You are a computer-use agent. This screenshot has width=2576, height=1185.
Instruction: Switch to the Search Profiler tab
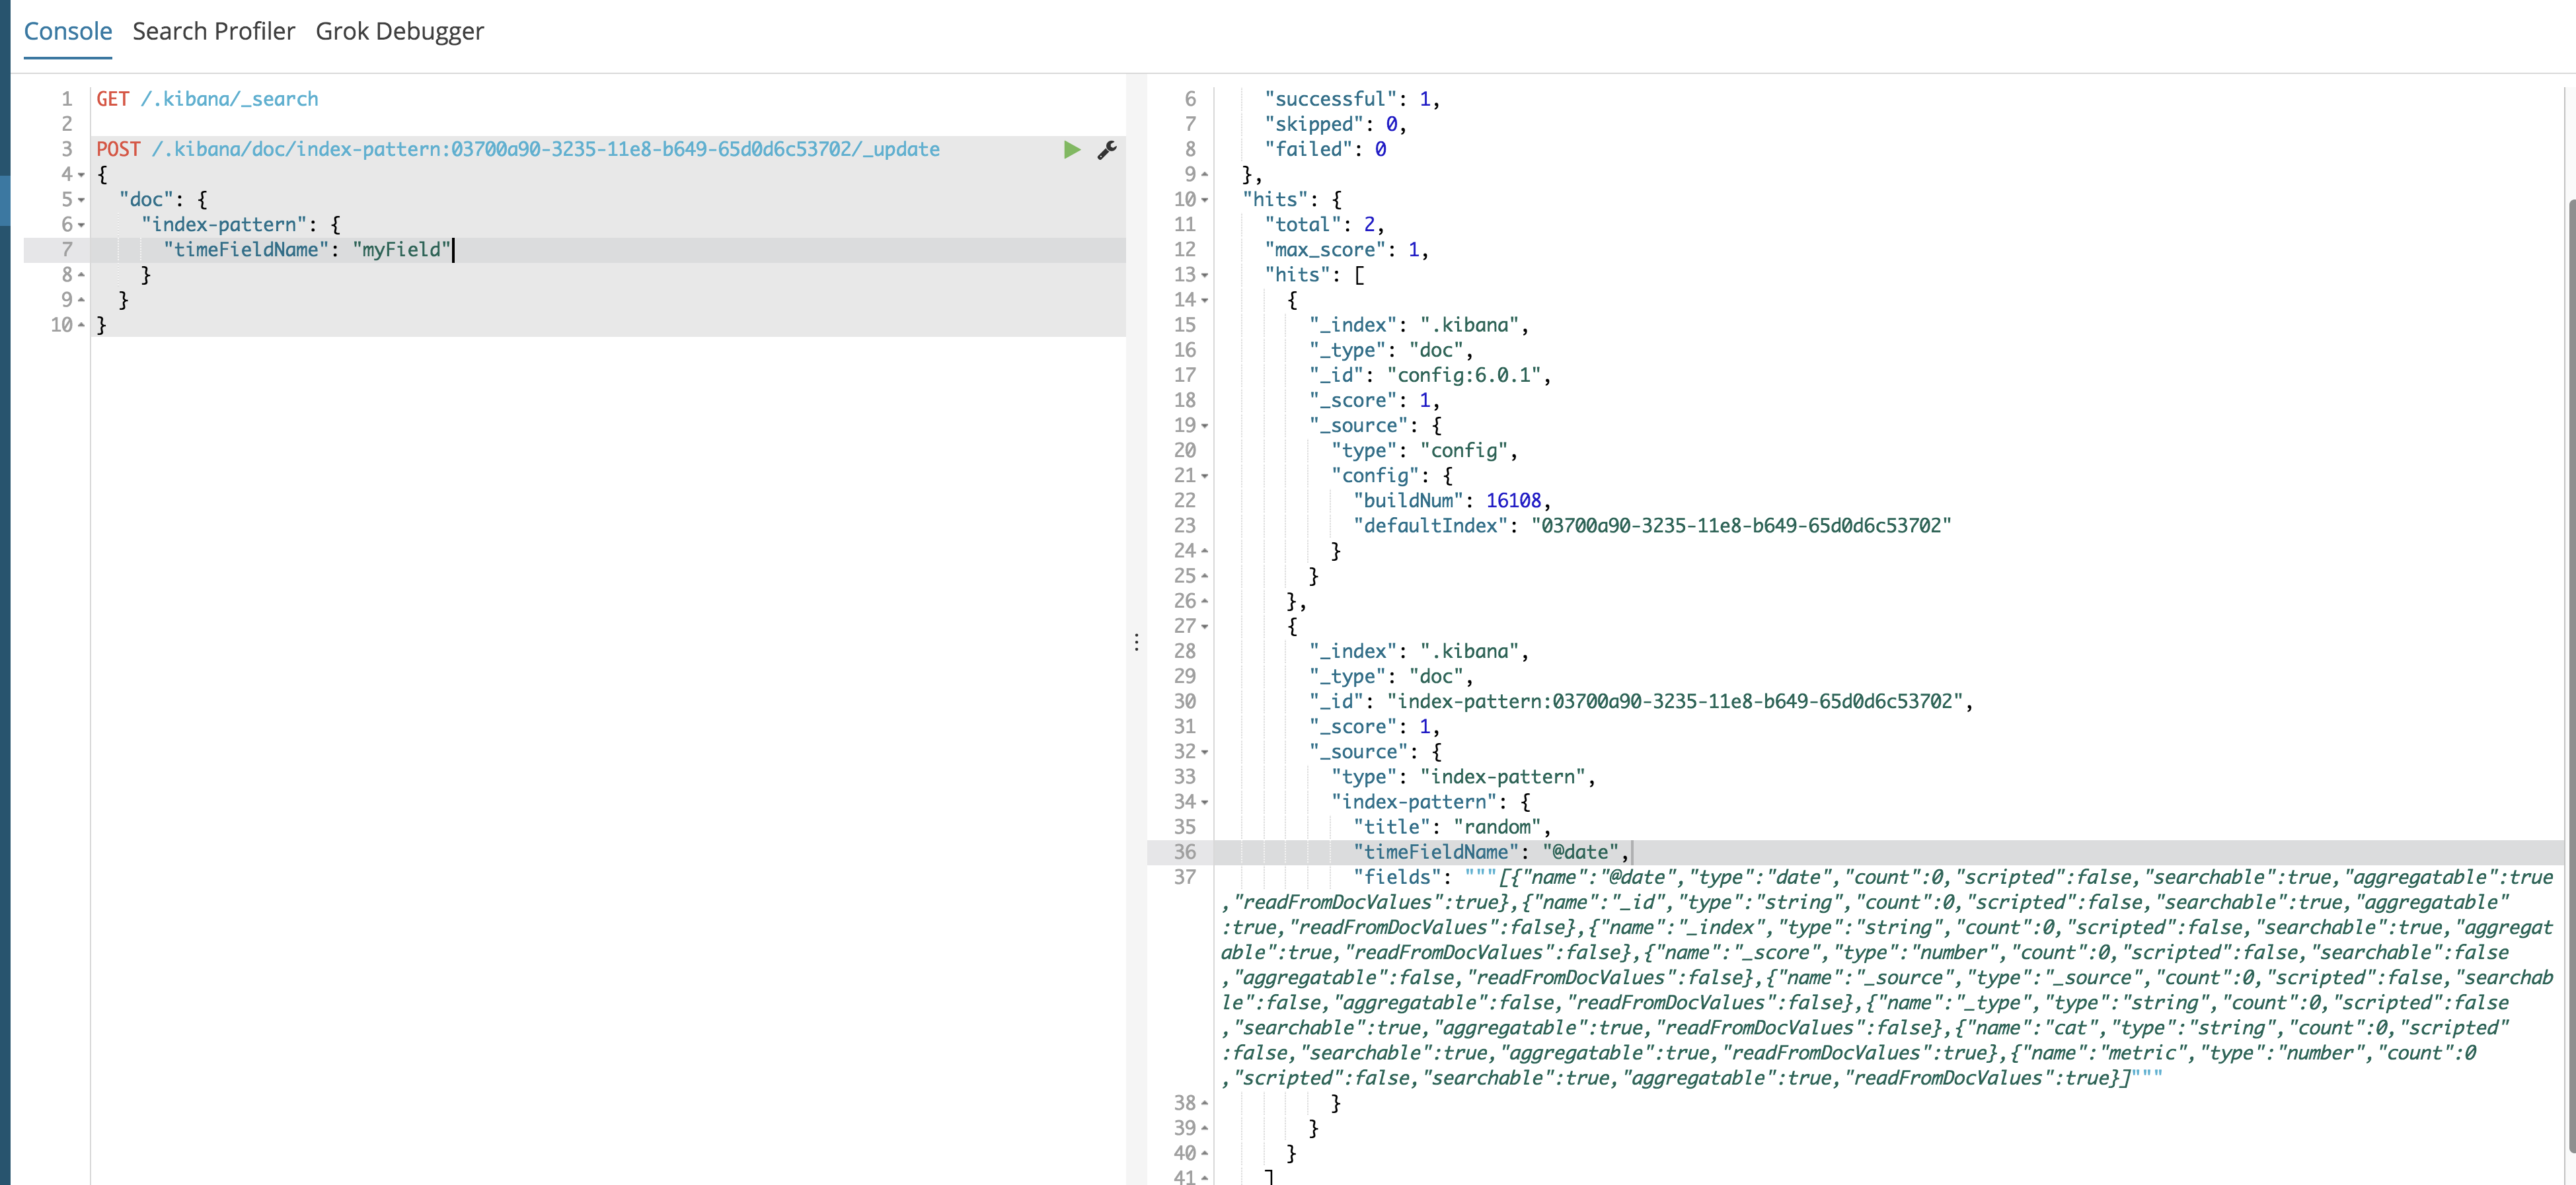pyautogui.click(x=213, y=31)
